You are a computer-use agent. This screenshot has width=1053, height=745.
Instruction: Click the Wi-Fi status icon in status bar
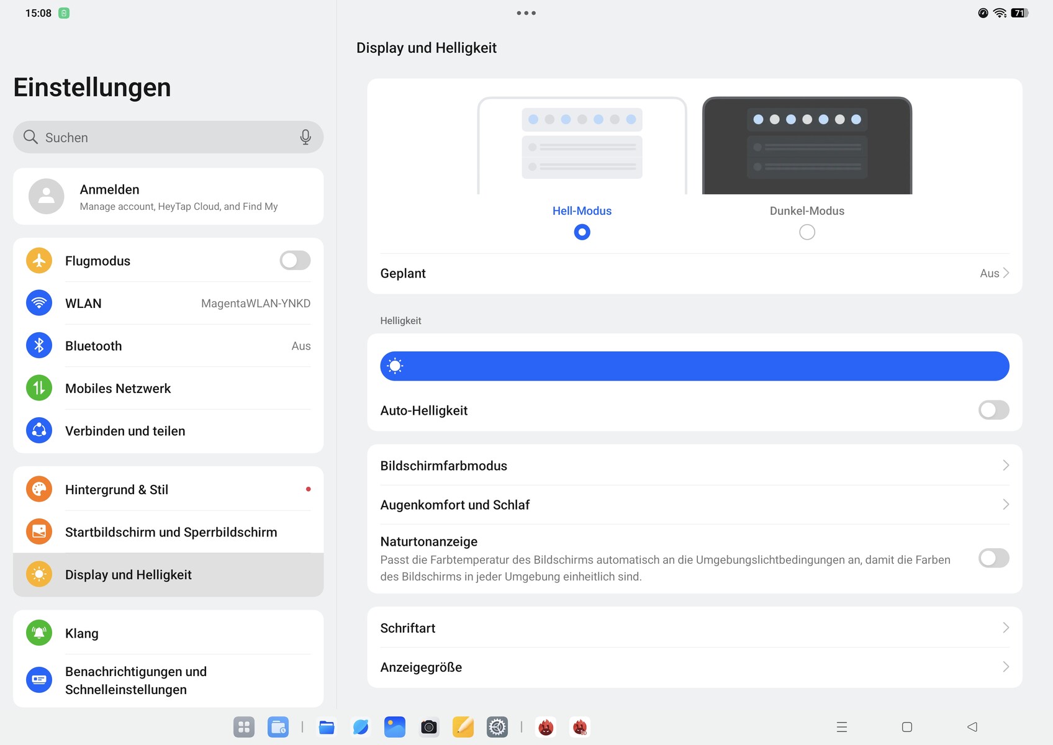[1000, 13]
